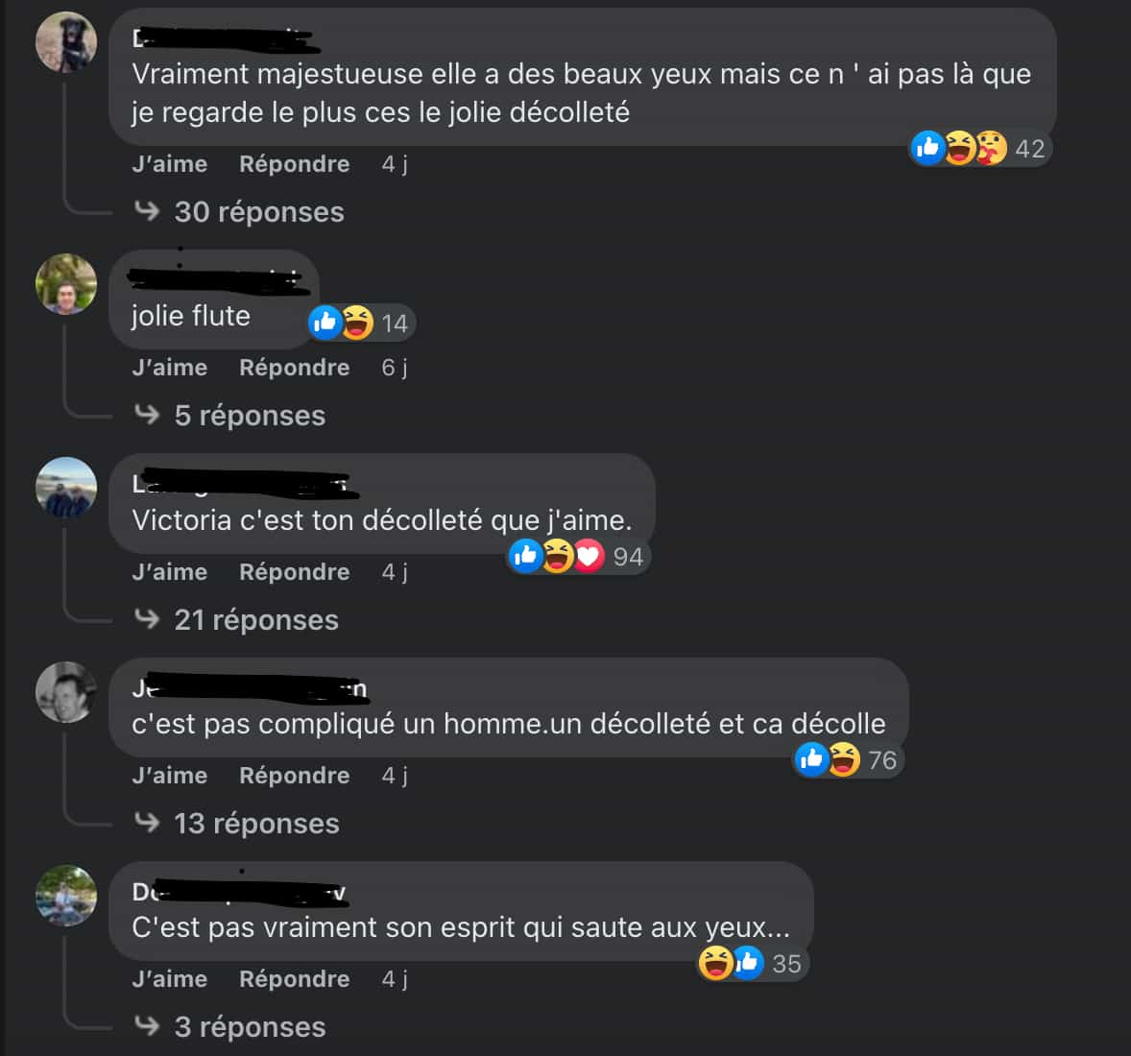Image resolution: width=1131 pixels, height=1056 pixels.
Task: Click the laughing emoji on the 'jolie flute' comment
Action: (x=357, y=323)
